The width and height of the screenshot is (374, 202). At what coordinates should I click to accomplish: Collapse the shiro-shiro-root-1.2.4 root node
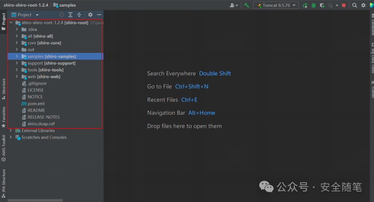click(11, 23)
